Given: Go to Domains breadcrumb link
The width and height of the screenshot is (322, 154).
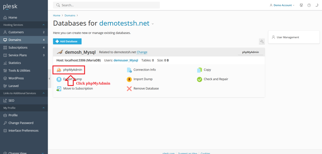Looking at the screenshot, I should coord(70,15).
